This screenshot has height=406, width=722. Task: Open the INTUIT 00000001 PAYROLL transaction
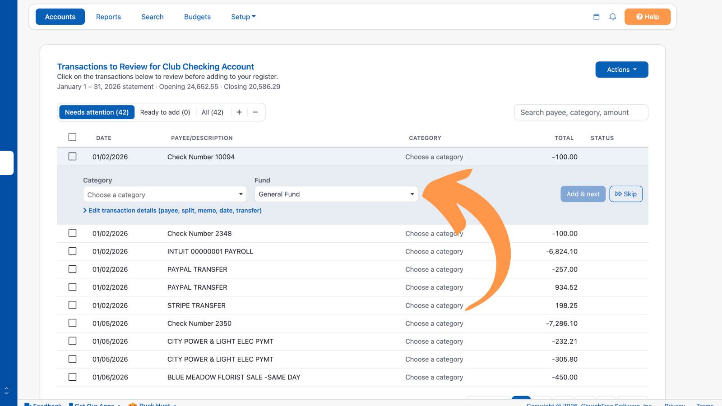(x=352, y=251)
